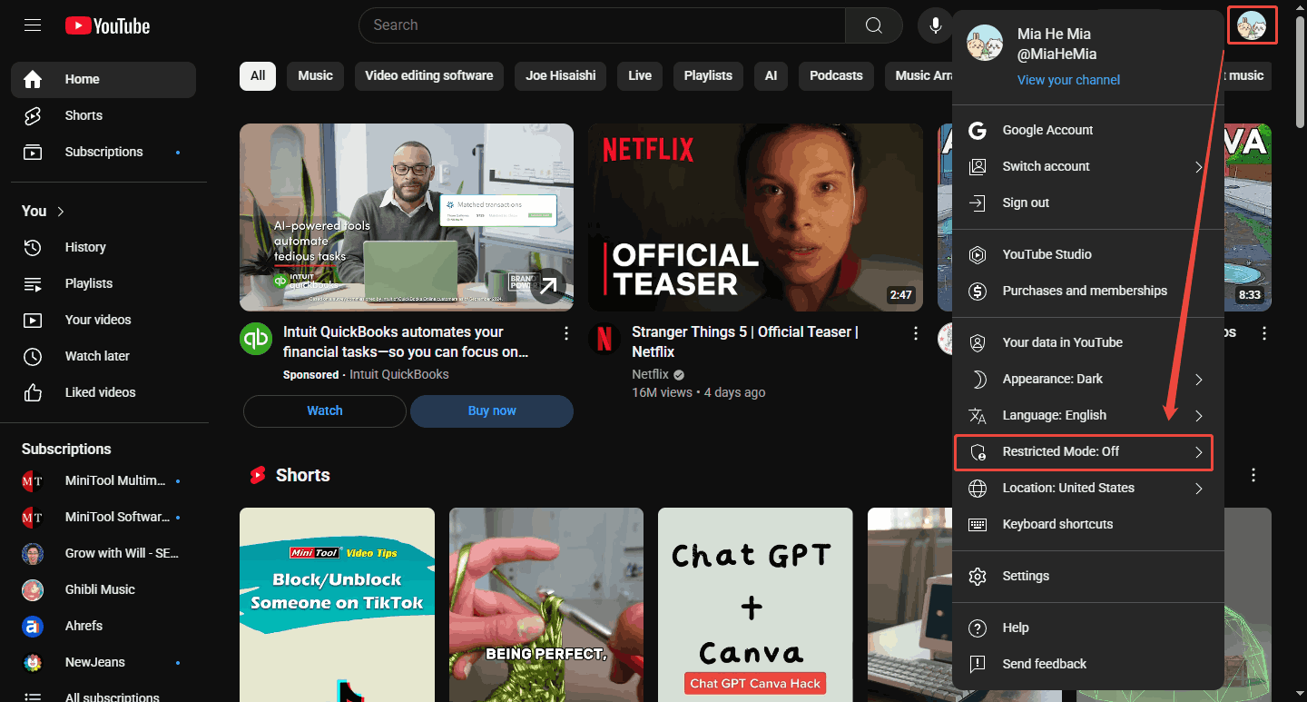The height and width of the screenshot is (702, 1307).
Task: Open Playlists in the sidebar
Action: [103, 283]
